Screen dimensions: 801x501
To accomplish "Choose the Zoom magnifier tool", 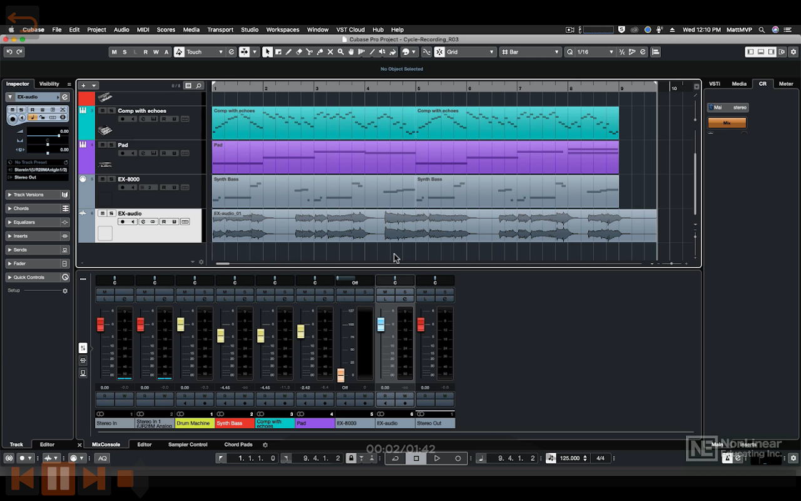I will 340,52.
